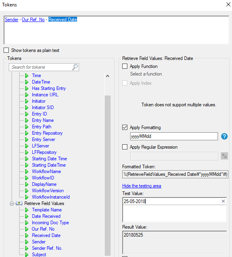Click the green arrow icon next to WorkflowName
The image size is (232, 257).
[x=27, y=171]
